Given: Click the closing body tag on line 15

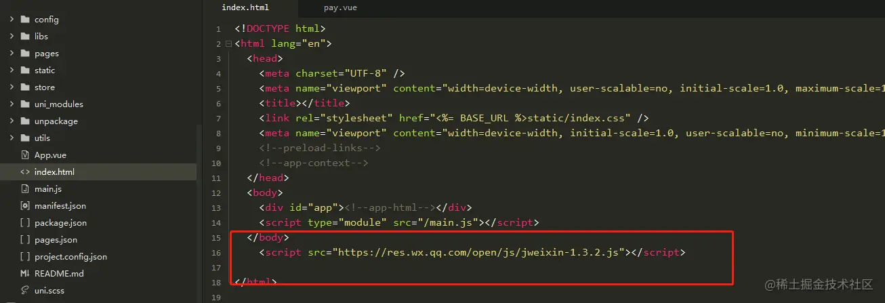Looking at the screenshot, I should [268, 238].
